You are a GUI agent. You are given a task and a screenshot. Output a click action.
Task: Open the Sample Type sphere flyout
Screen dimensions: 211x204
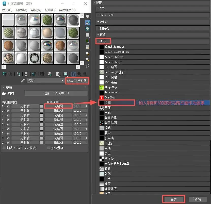click(88, 16)
